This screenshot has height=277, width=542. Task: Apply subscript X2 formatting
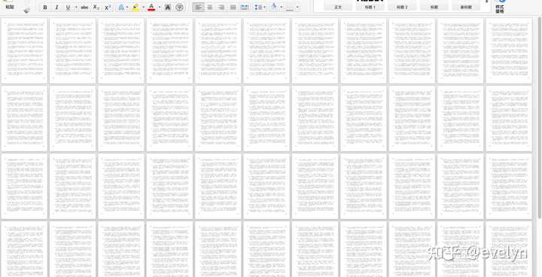tap(96, 8)
